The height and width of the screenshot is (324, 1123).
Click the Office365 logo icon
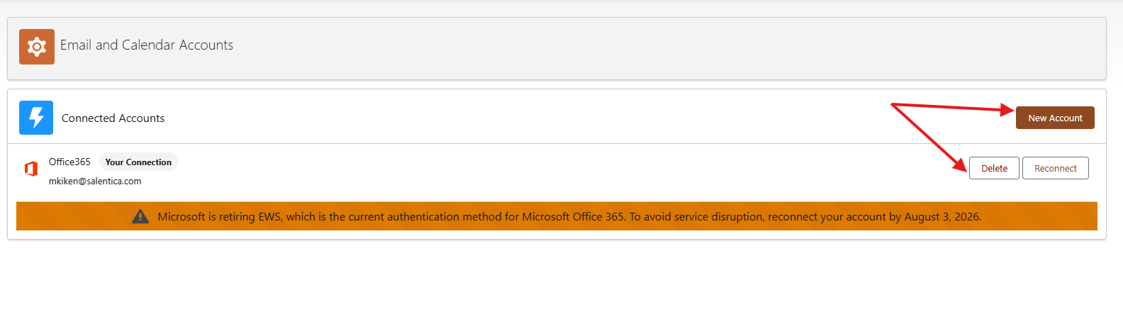coord(30,169)
